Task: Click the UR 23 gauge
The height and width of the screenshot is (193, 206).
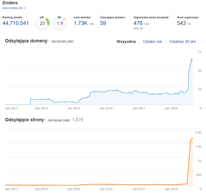Action: (42, 23)
